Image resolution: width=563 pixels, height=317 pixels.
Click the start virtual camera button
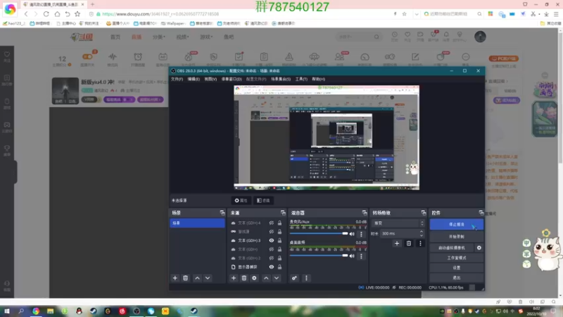click(452, 248)
